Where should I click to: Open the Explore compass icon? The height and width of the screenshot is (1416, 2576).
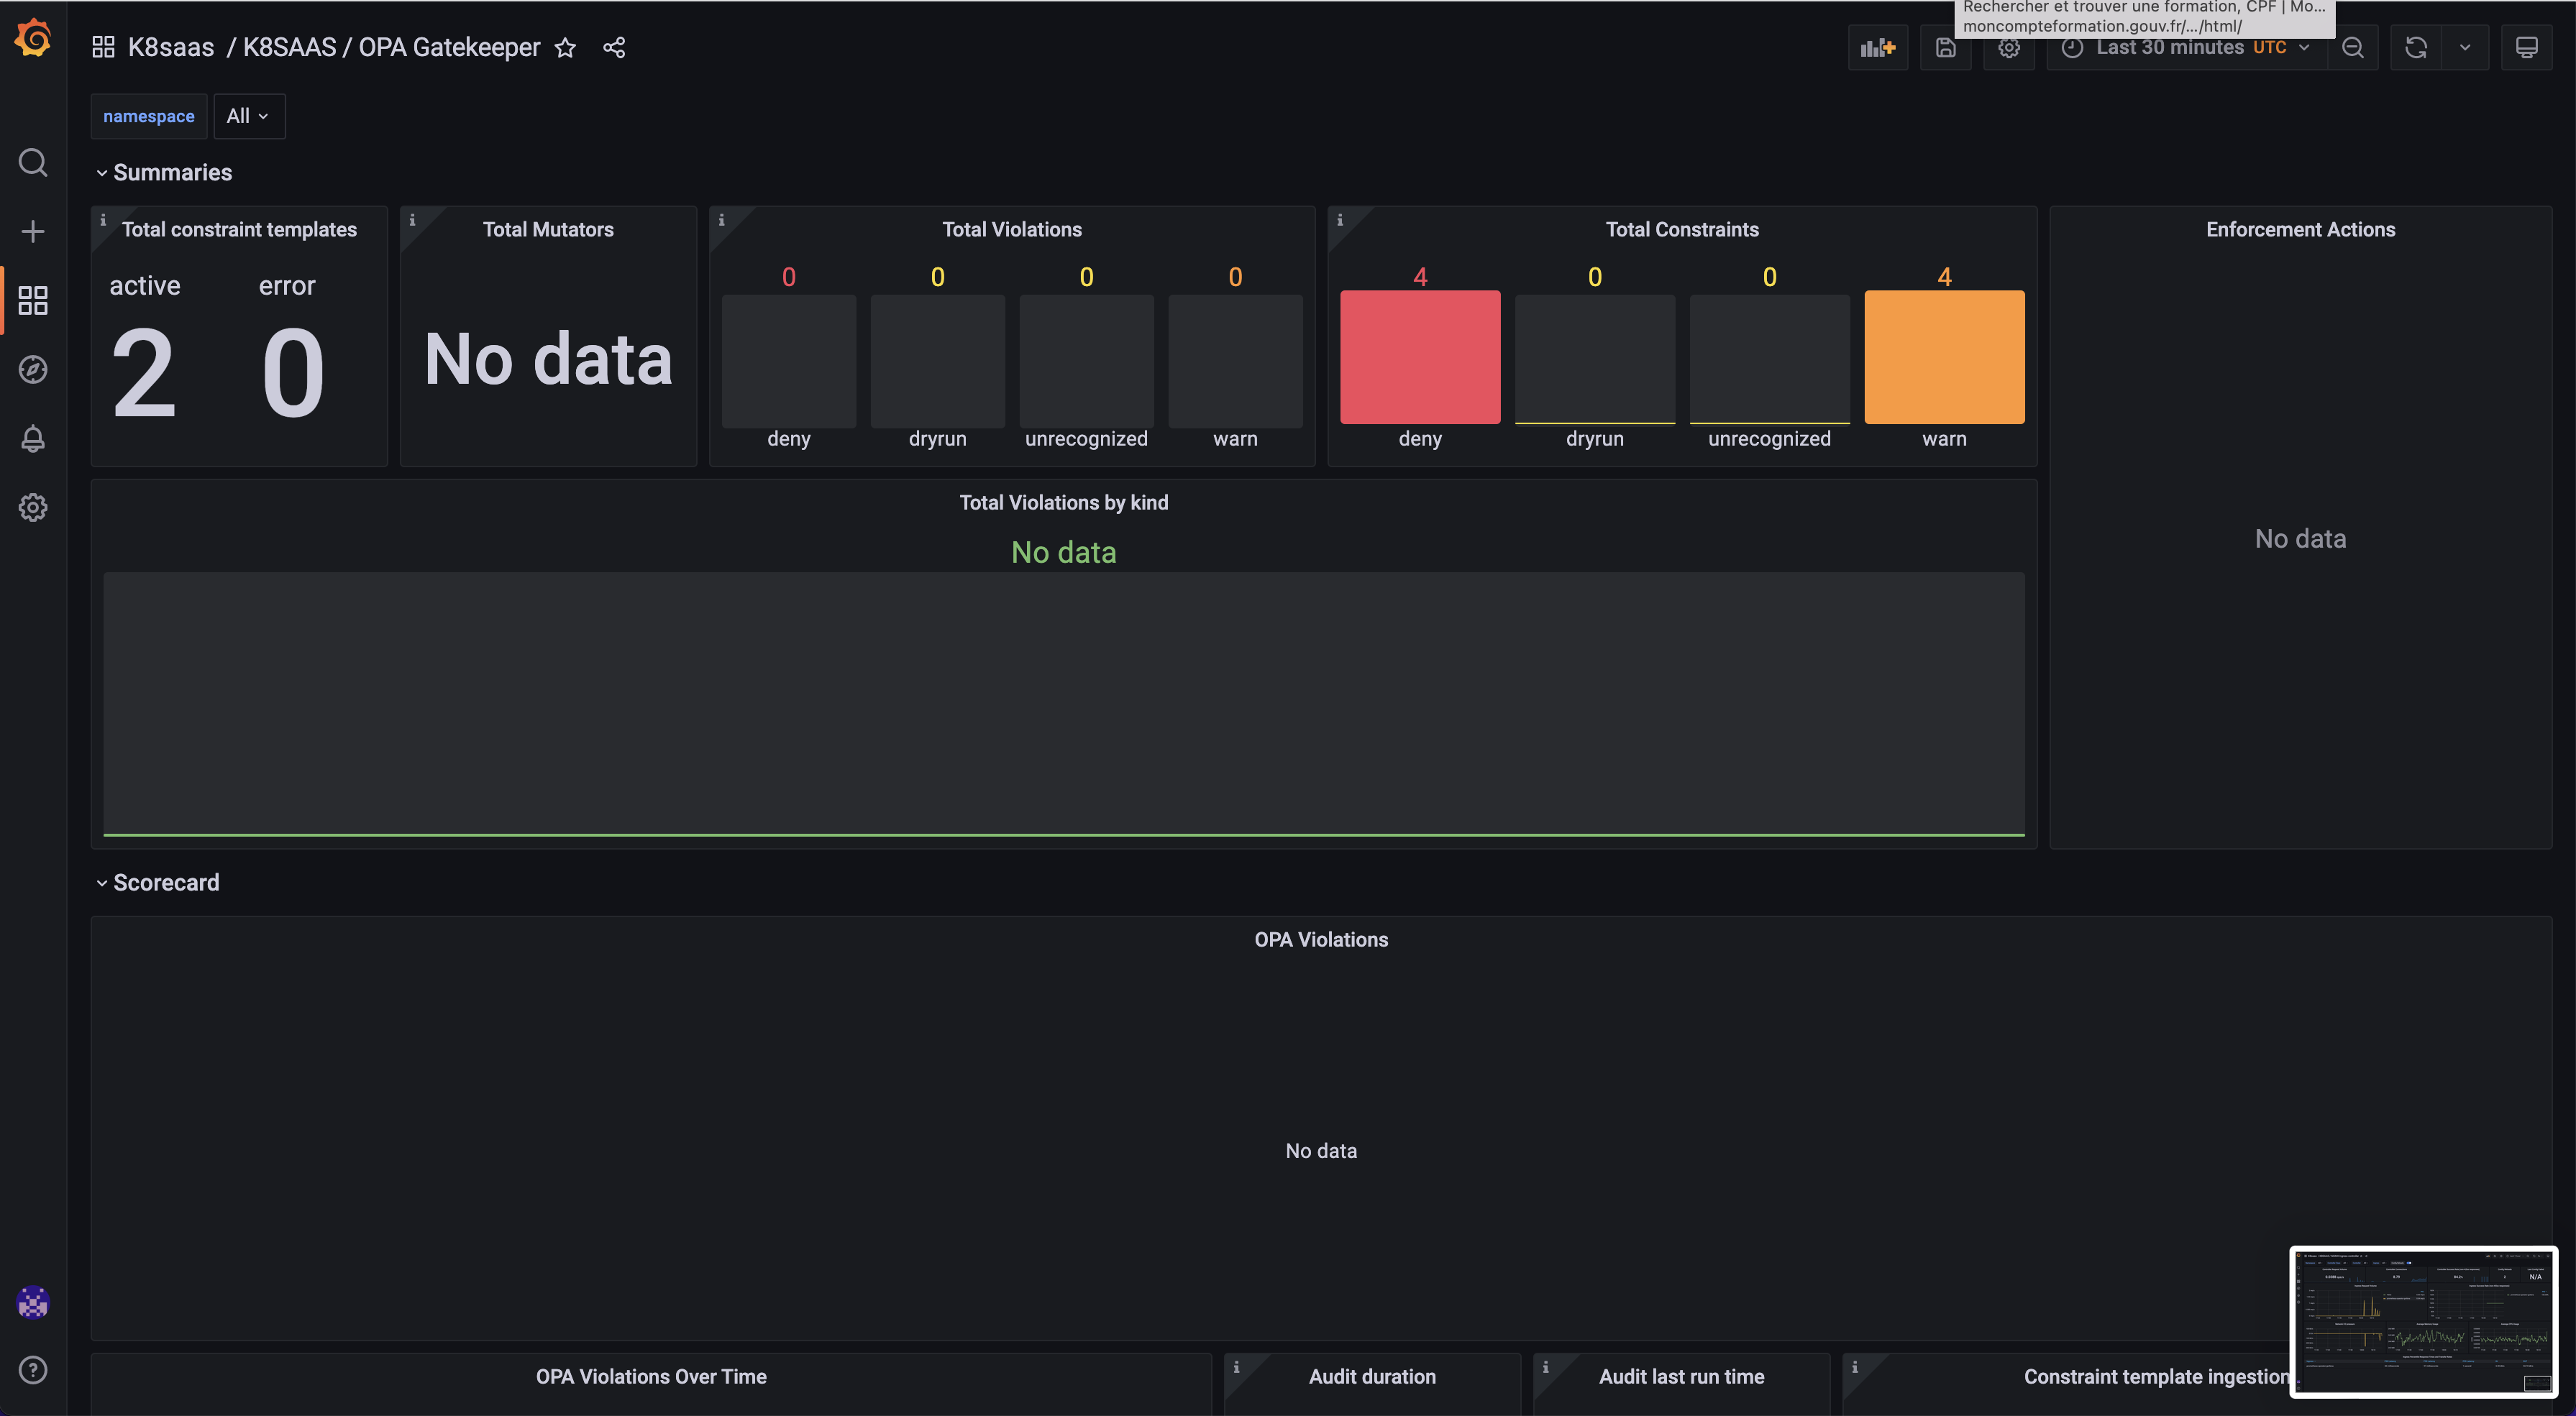click(x=33, y=369)
